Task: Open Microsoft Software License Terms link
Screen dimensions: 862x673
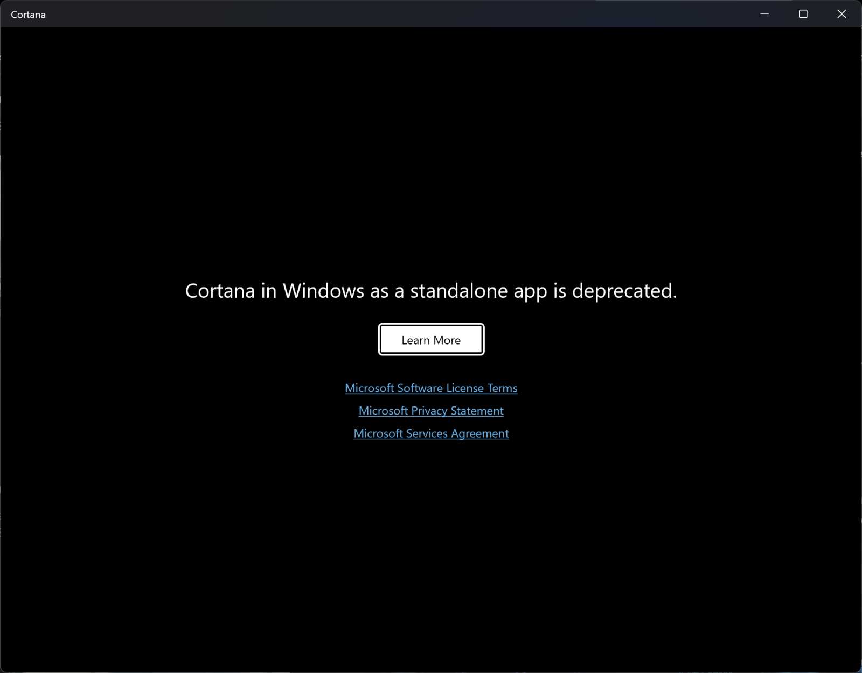Action: point(431,388)
